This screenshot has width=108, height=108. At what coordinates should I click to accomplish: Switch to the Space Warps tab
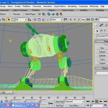(x=68, y=10)
